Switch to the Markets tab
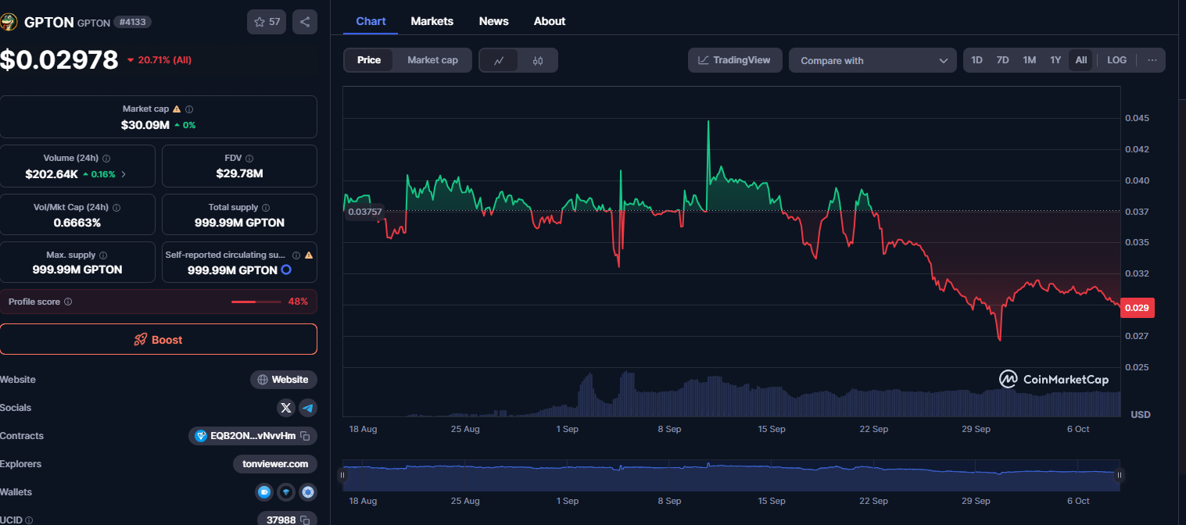Screen dimensions: 1186x525 pyautogui.click(x=432, y=21)
